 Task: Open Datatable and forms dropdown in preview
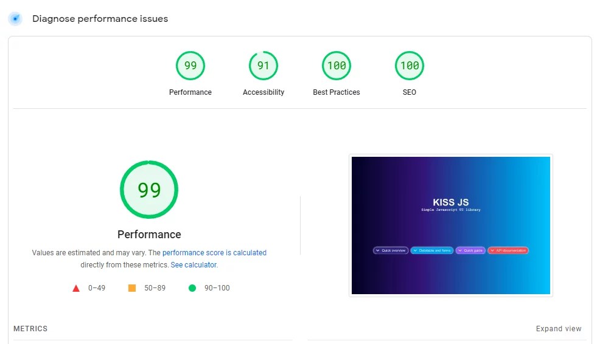coord(432,250)
